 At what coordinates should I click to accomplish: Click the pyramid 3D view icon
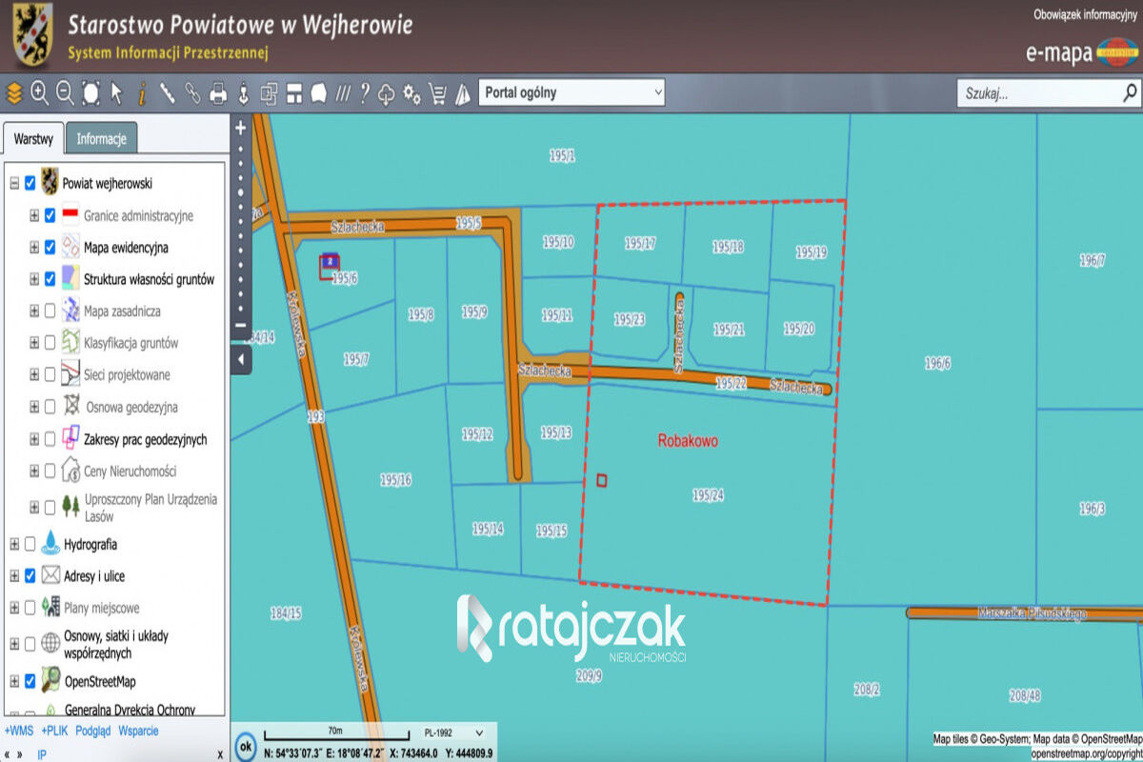pos(463,93)
